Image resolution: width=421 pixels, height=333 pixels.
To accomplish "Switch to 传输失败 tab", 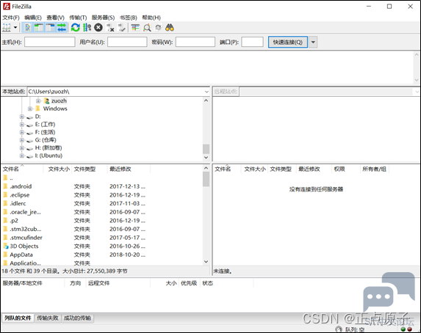I will 48,318.
